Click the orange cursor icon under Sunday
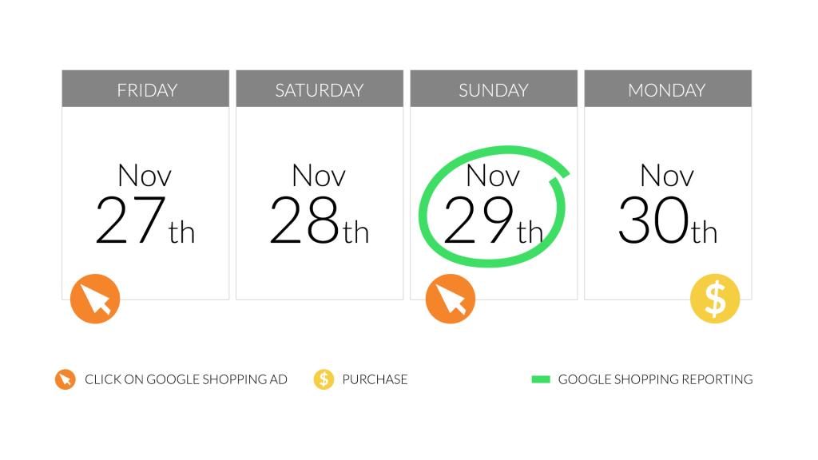This screenshot has height=460, width=818. [x=451, y=299]
